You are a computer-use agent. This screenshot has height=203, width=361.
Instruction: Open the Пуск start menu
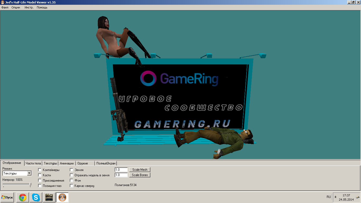(x=7, y=197)
